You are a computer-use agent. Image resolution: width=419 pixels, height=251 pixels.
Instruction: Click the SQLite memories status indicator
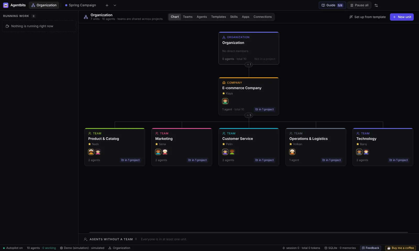click(340, 248)
